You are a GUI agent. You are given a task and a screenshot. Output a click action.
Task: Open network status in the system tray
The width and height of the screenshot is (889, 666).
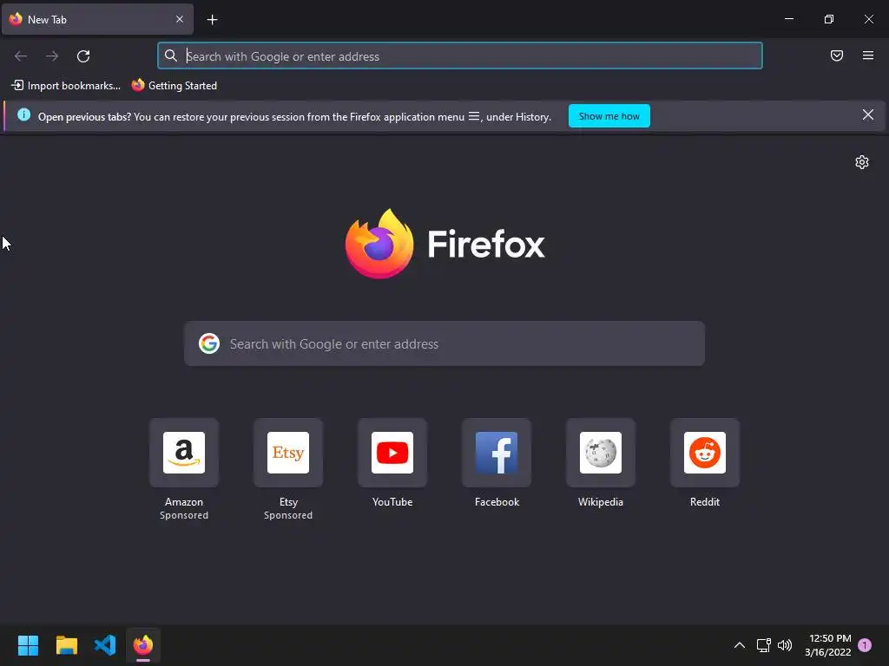pos(764,645)
